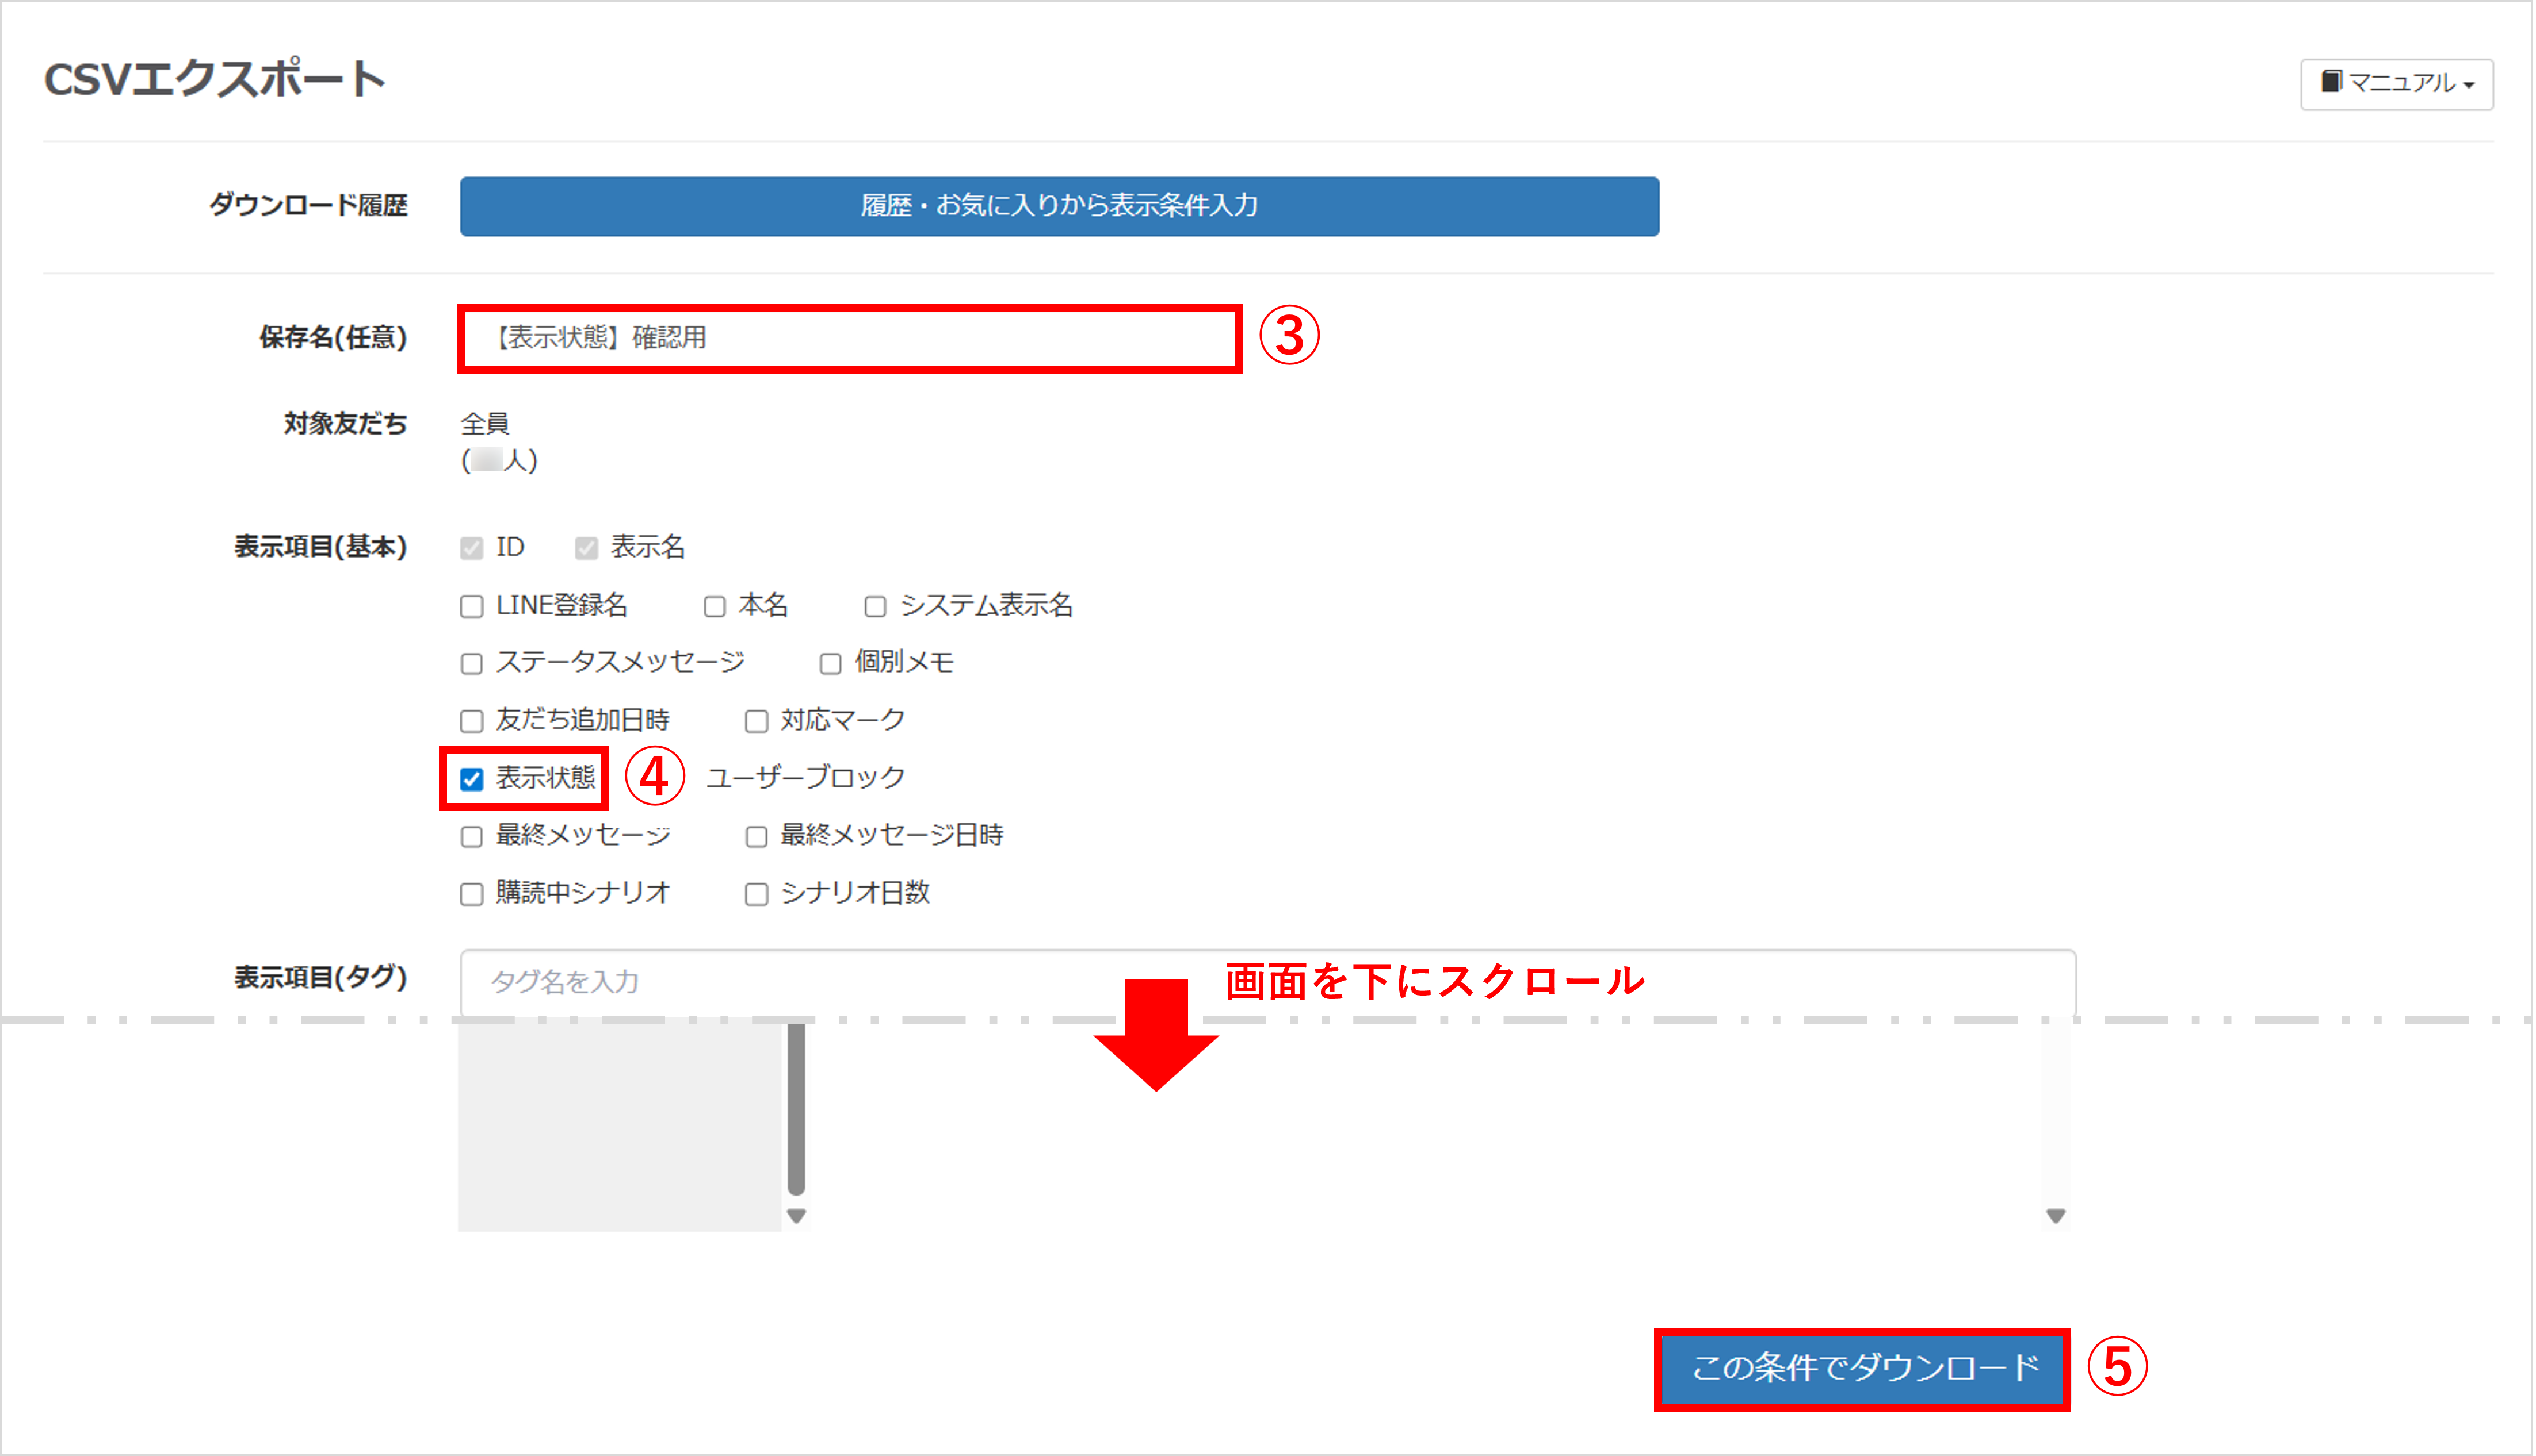
Task: Enable the 最終メッセージ checkbox
Action: 471,837
